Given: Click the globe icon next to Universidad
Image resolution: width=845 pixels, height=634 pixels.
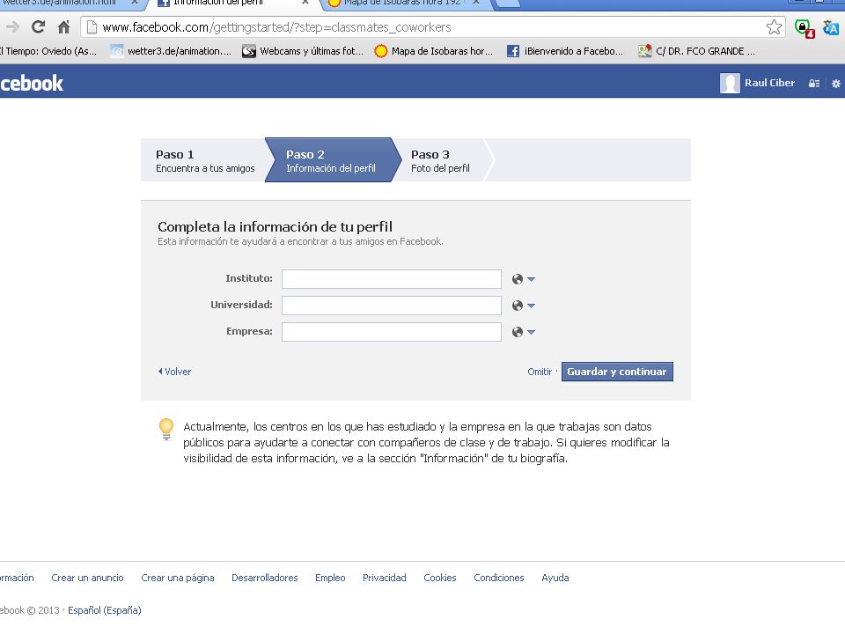Looking at the screenshot, I should (x=518, y=306).
